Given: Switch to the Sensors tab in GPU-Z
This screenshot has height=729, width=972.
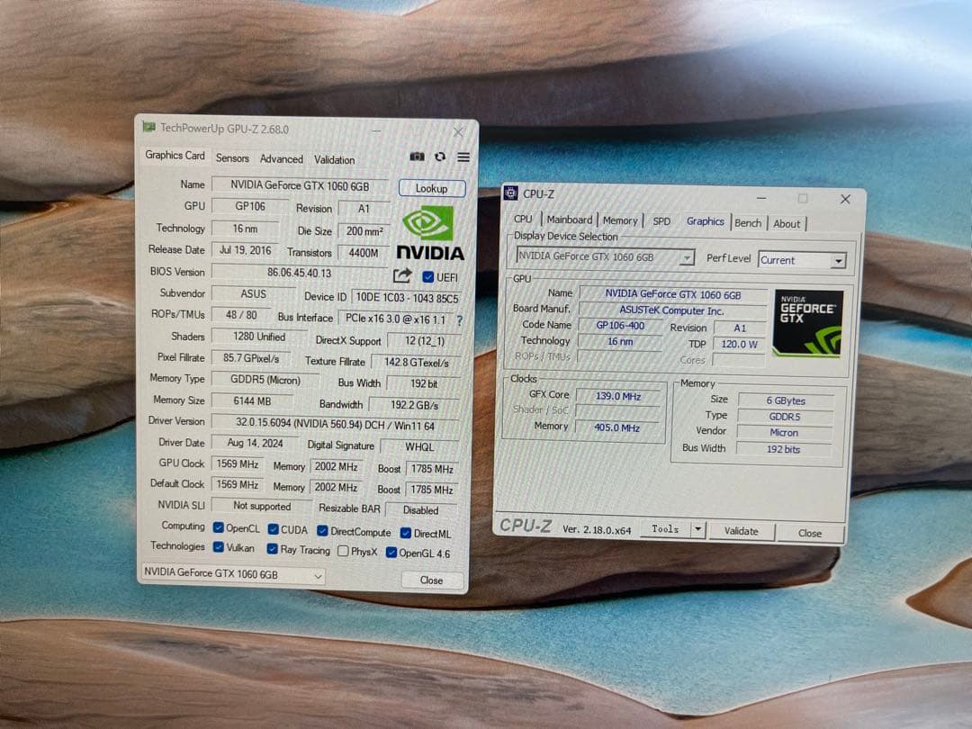Looking at the screenshot, I should [x=232, y=157].
